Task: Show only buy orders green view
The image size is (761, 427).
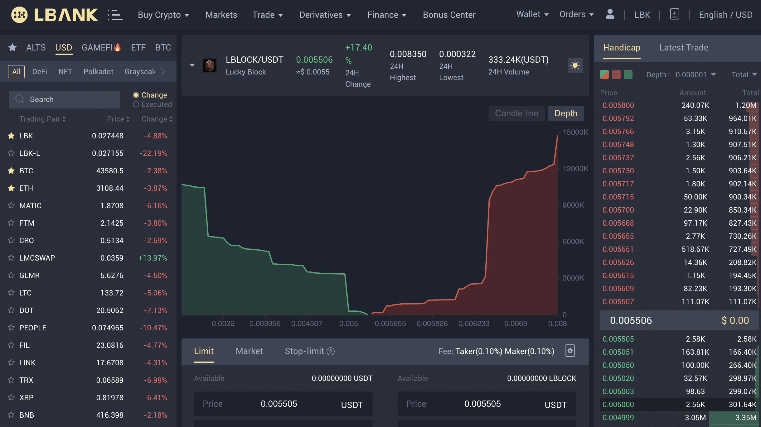Action: [628, 74]
